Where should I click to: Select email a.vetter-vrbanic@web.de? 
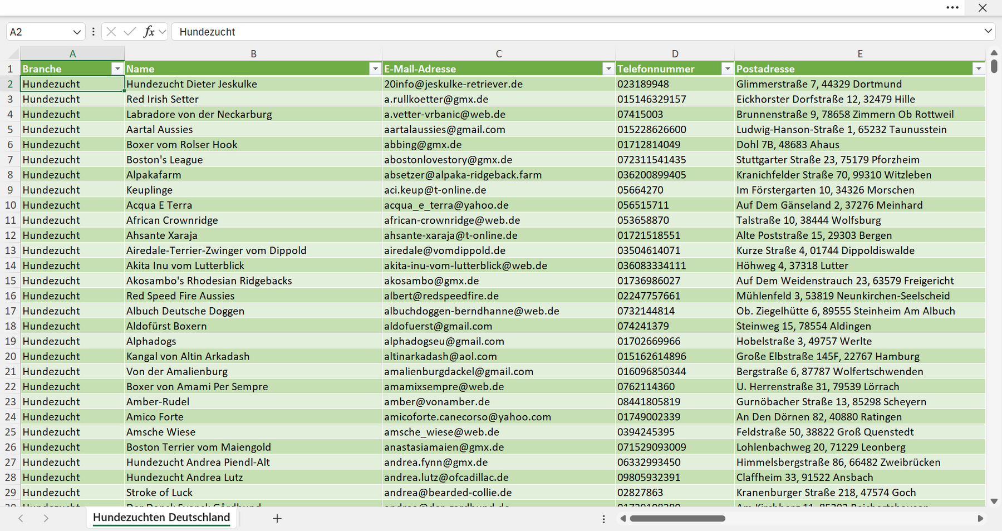click(499, 114)
